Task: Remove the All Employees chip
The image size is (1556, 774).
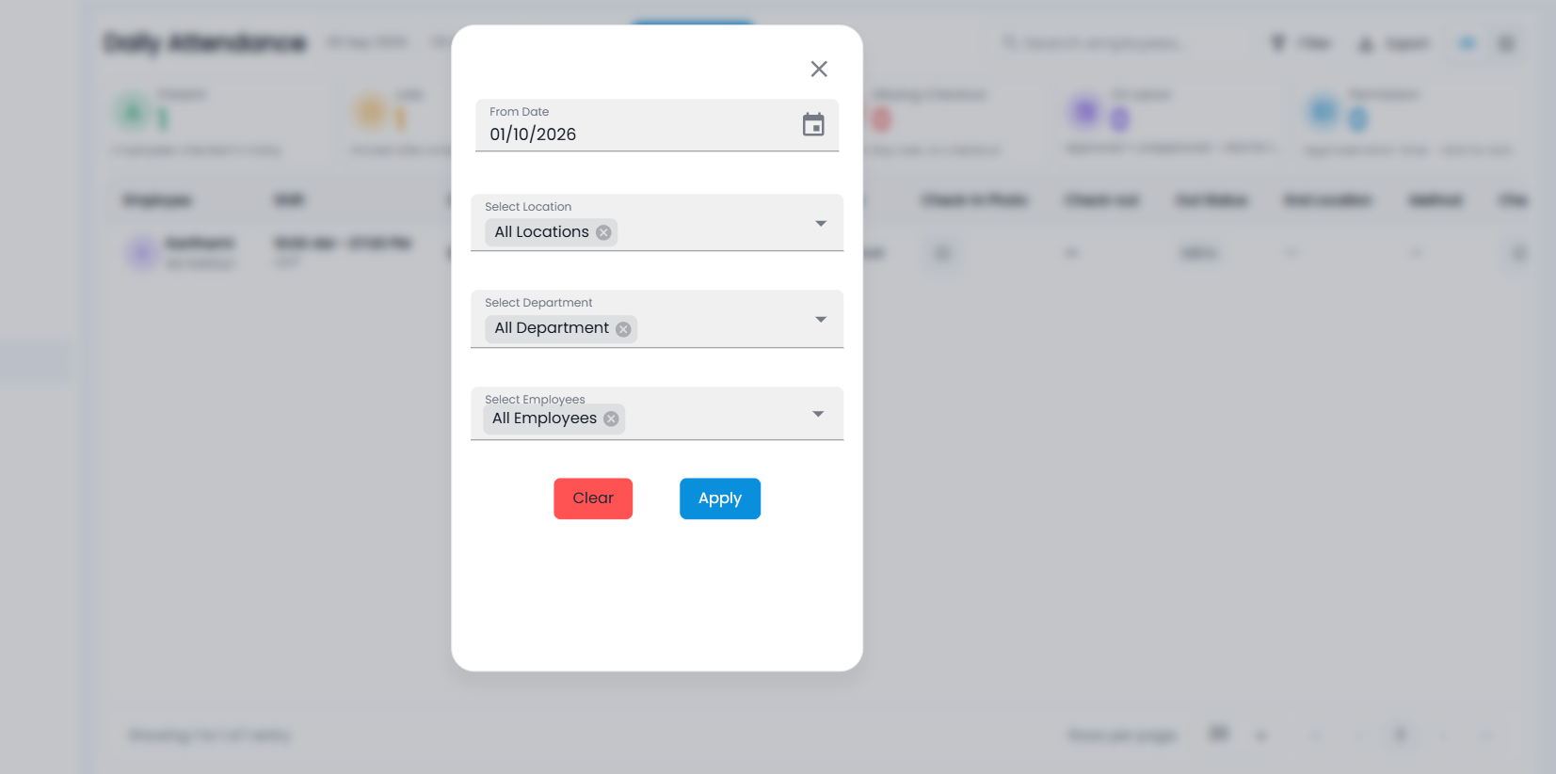Action: pyautogui.click(x=611, y=419)
